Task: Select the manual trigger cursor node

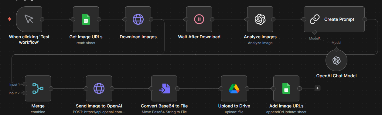Action: tap(29, 19)
